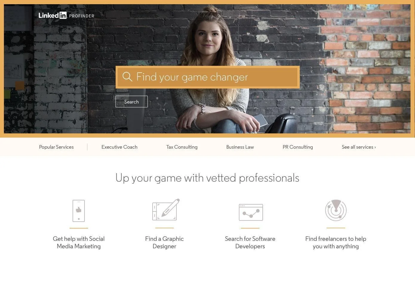Open Find a Graphic Designer link

tap(165, 243)
